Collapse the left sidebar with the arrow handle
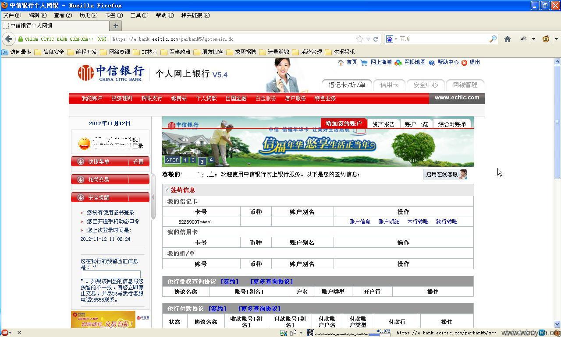 pos(153,197)
